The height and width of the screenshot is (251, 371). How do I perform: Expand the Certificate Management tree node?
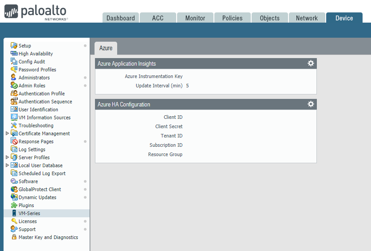click(7, 133)
